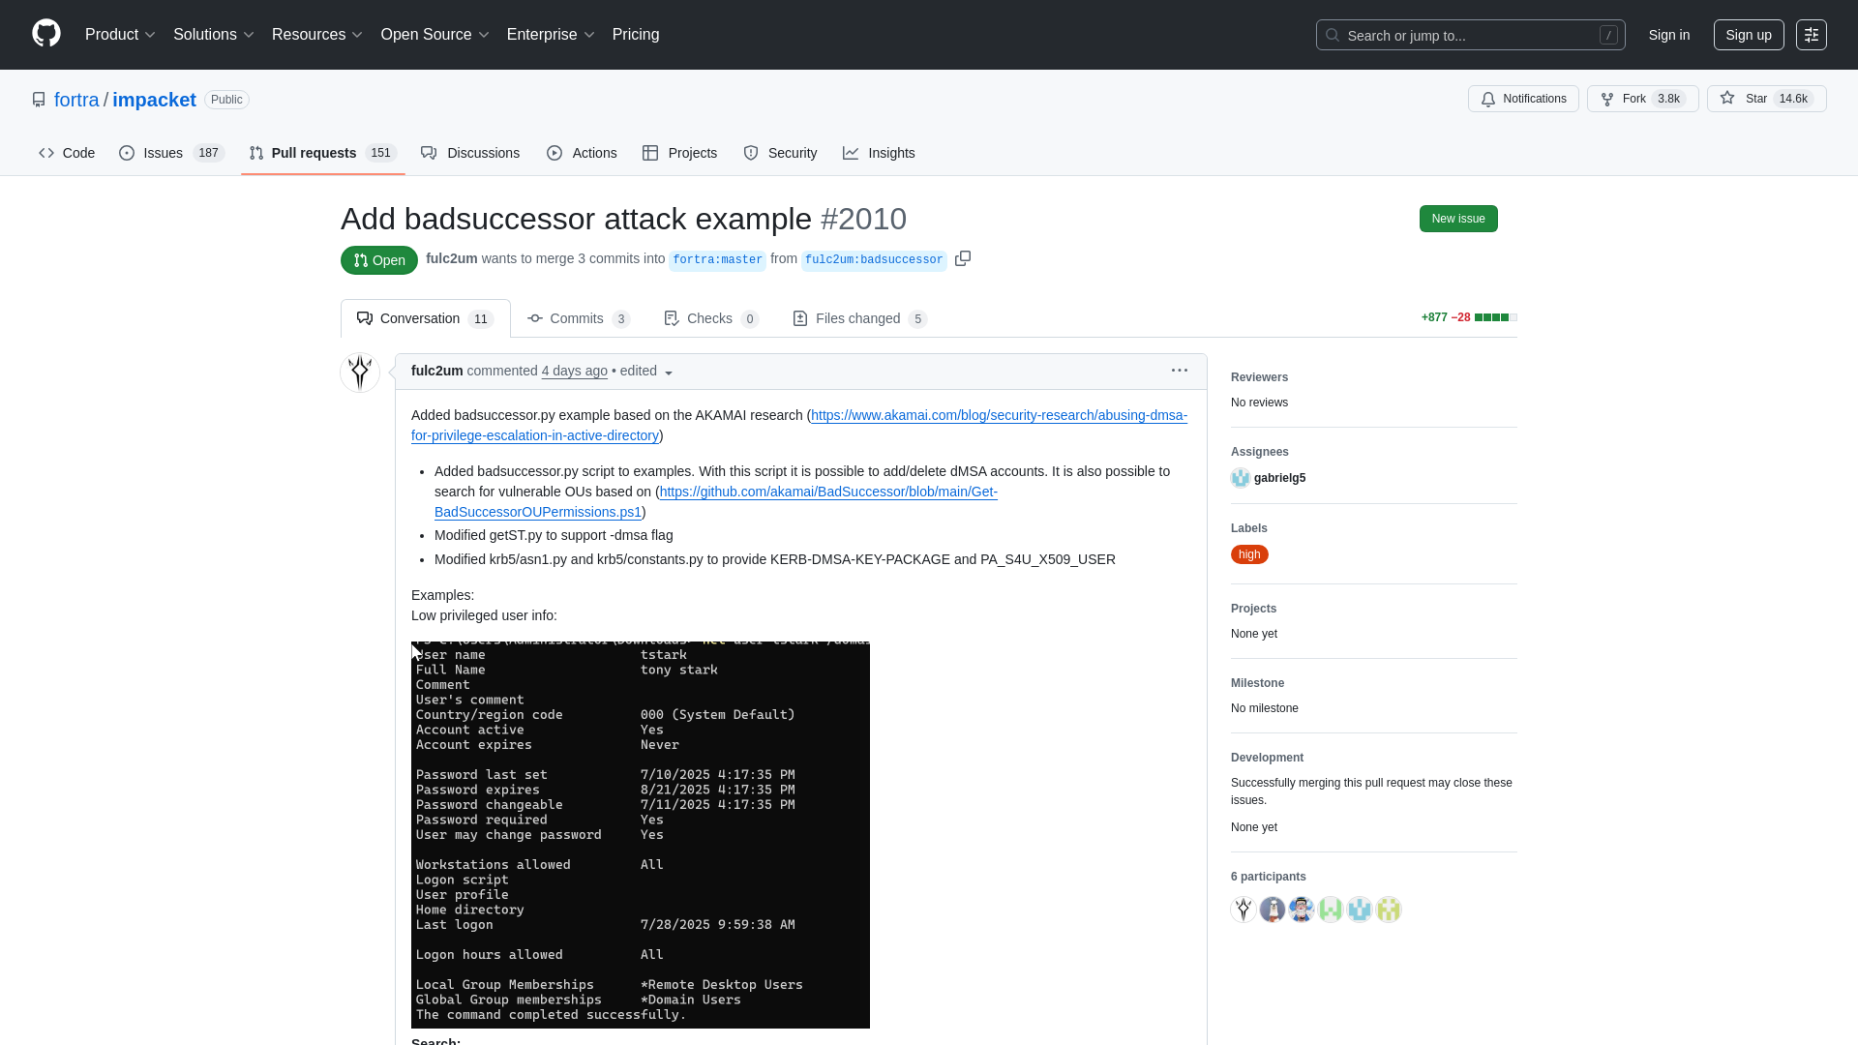Open fulc2um profile from comment header

436,371
